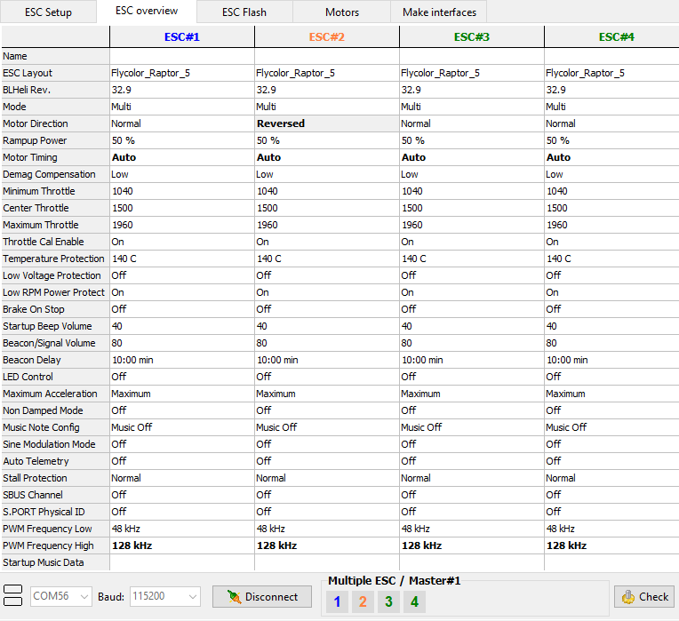This screenshot has width=679, height=621.
Task: Click ESC#1 Startup Music Data cell
Action: tap(182, 562)
